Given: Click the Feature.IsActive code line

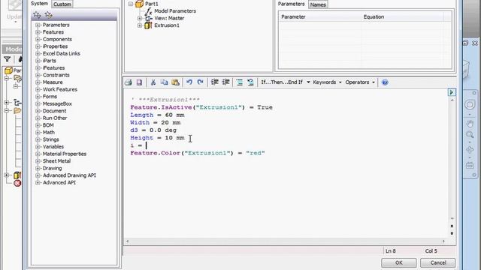Looking at the screenshot, I should coord(201,107).
